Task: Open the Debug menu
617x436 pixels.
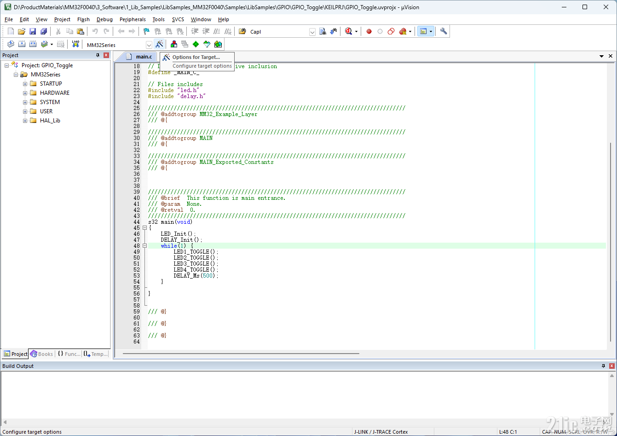Action: (x=104, y=19)
